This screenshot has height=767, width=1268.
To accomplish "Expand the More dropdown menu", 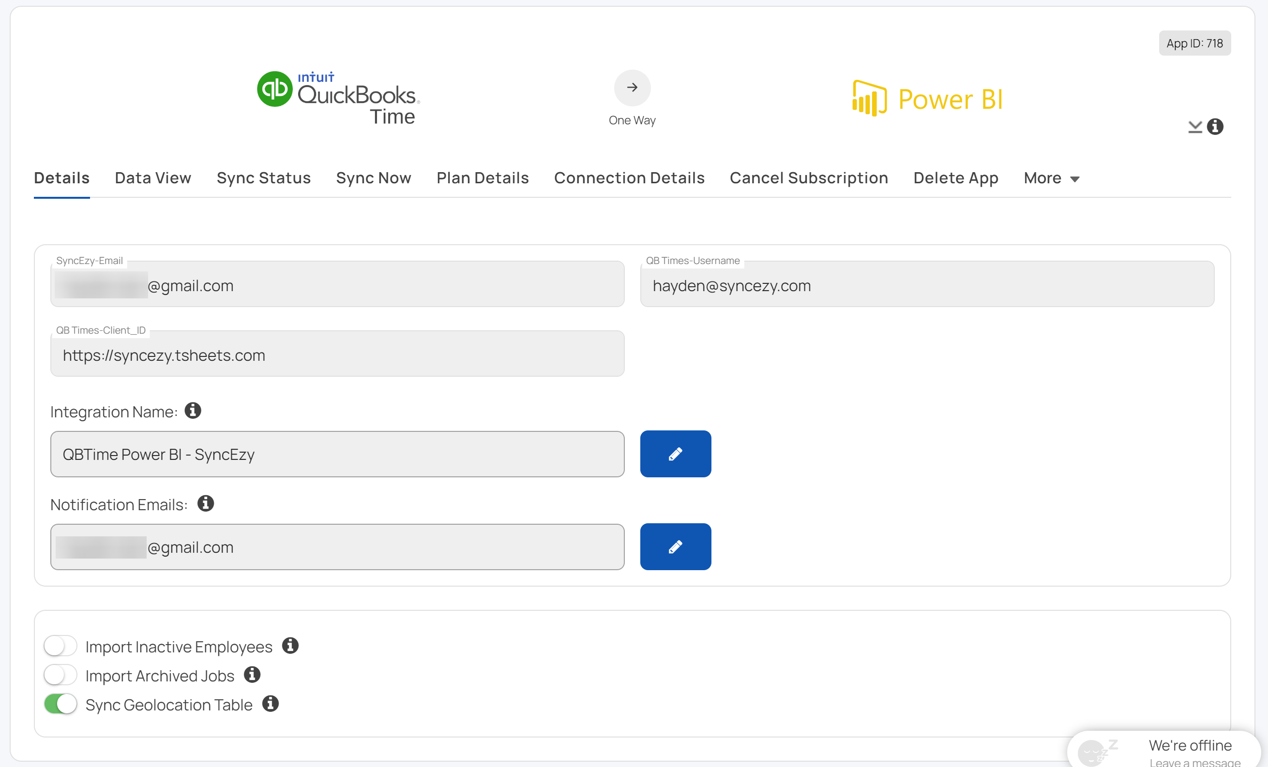I will 1051,178.
